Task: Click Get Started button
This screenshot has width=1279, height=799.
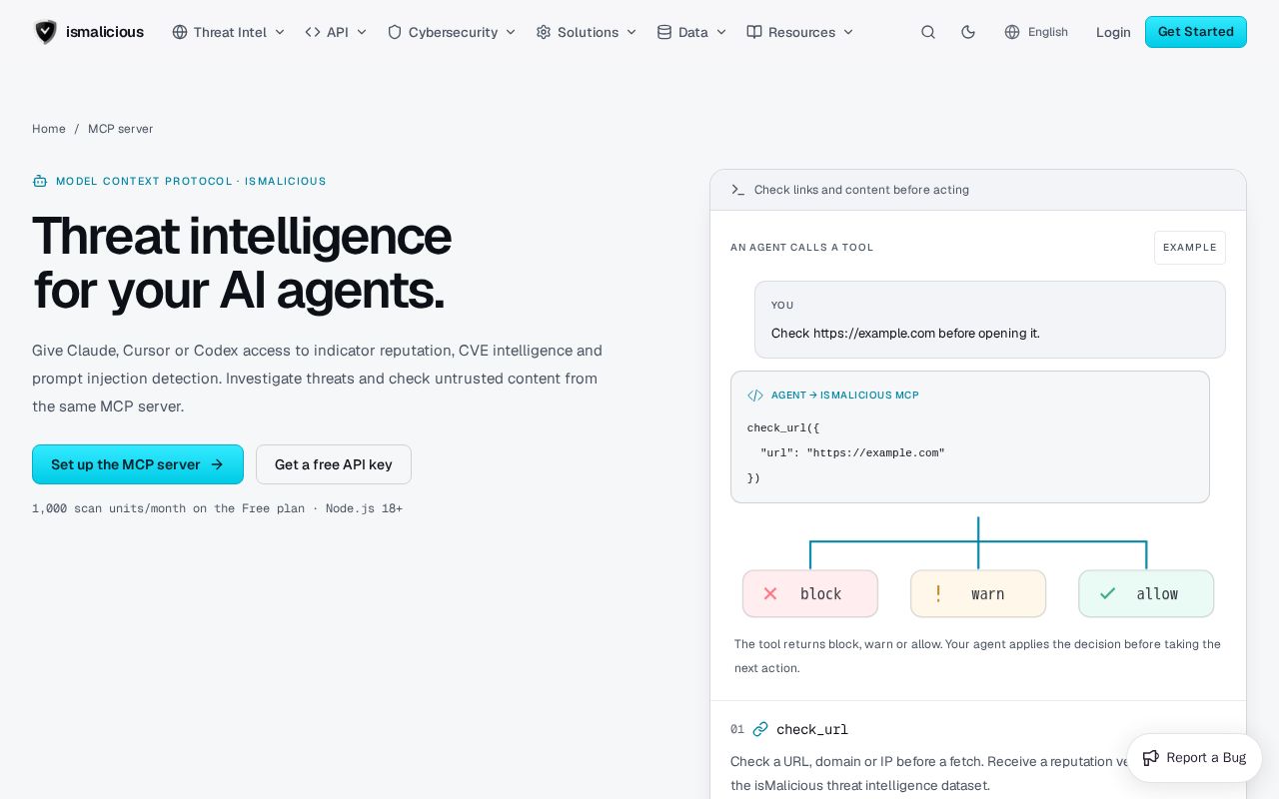Action: 1196,32
